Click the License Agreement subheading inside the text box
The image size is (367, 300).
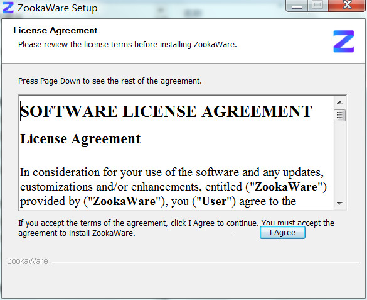coord(80,139)
